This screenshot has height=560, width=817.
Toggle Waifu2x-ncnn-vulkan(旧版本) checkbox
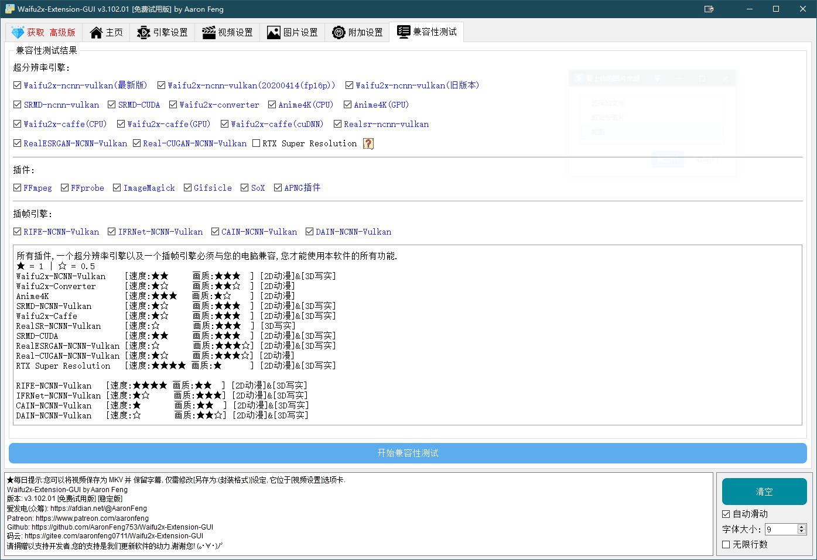(x=350, y=85)
